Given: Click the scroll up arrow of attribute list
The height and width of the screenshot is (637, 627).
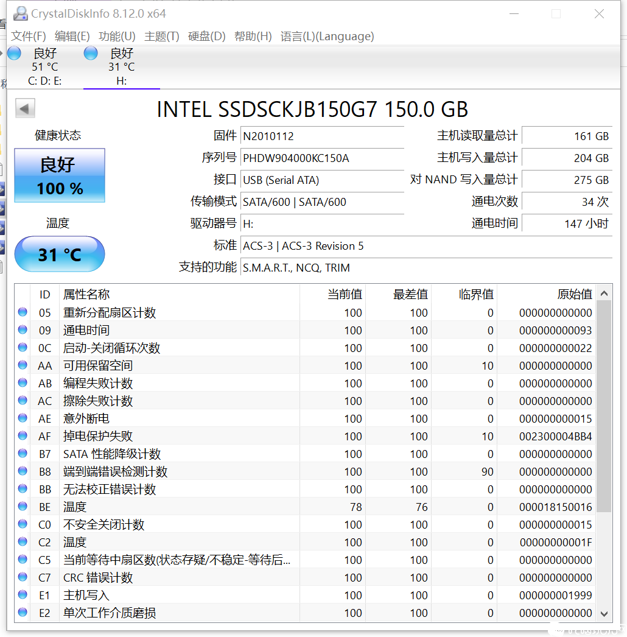Looking at the screenshot, I should point(604,294).
